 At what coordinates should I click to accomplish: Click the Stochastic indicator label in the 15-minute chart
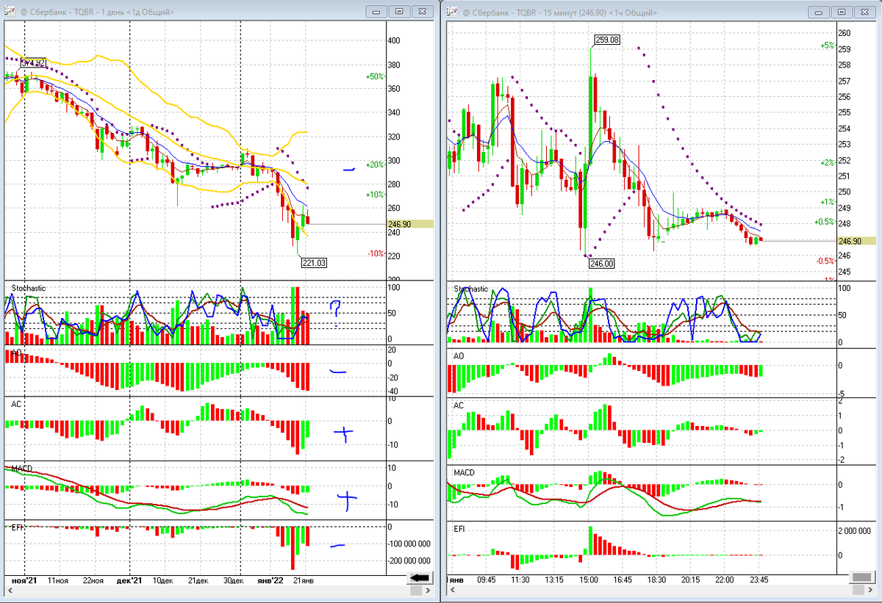click(470, 289)
